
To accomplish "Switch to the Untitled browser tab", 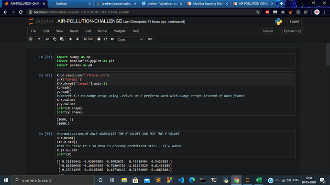I will [x=70, y=3].
